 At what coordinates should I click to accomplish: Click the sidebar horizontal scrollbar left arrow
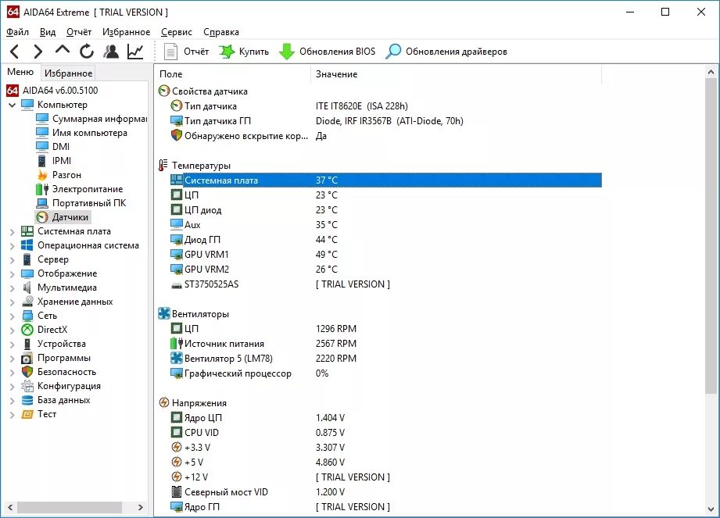[10, 507]
